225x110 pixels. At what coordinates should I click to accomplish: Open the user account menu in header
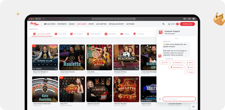pyautogui.click(x=173, y=24)
